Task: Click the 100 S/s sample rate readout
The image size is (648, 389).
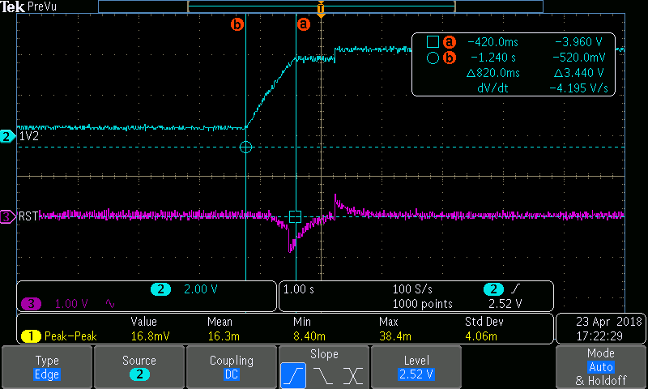Action: click(412, 289)
